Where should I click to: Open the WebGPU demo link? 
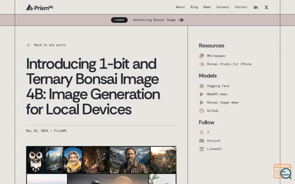(217, 94)
